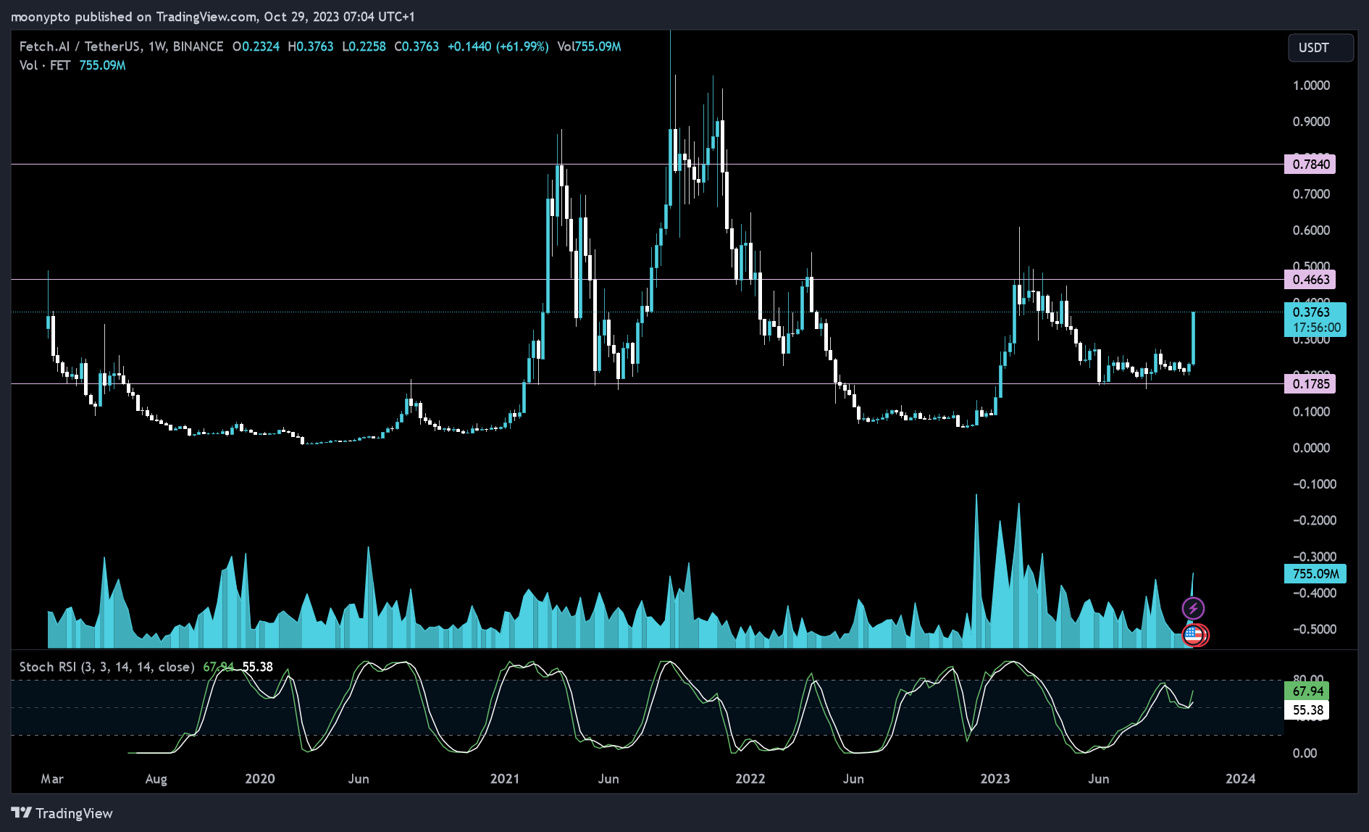Click the 2021 label on time axis
This screenshot has height=832, width=1369.
[x=505, y=778]
